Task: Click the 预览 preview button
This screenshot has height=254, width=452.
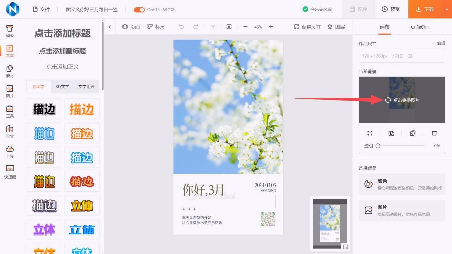Action: click(x=391, y=10)
